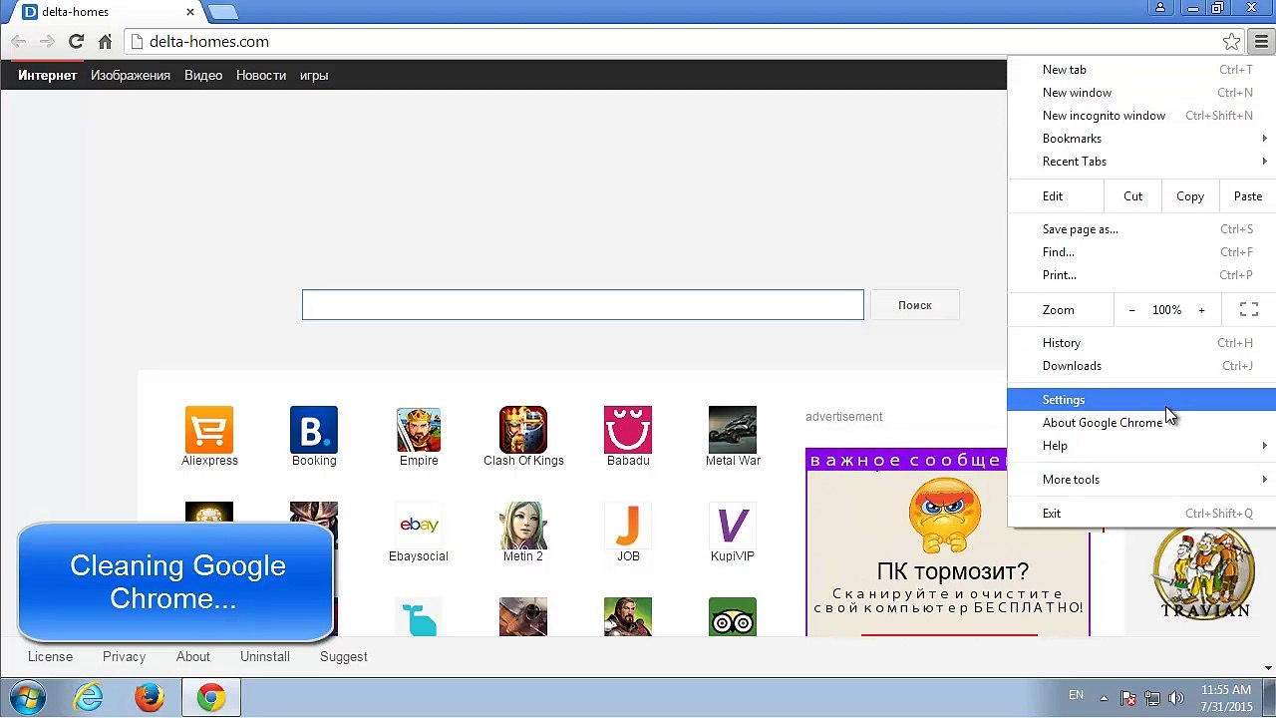Go to the browser home page
Image resolution: width=1276 pixels, height=718 pixels.
105,42
